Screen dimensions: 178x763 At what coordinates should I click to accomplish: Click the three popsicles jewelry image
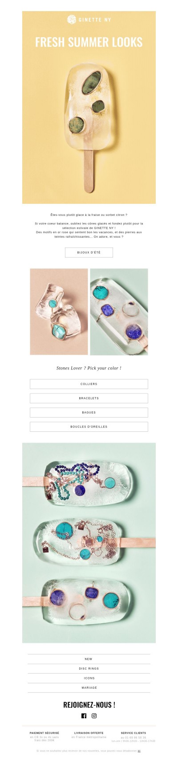click(89, 543)
